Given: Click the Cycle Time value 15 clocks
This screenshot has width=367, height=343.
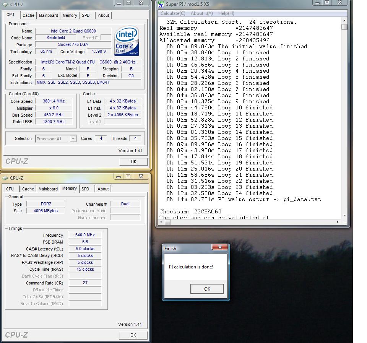Looking at the screenshot, I should (x=85, y=270).
